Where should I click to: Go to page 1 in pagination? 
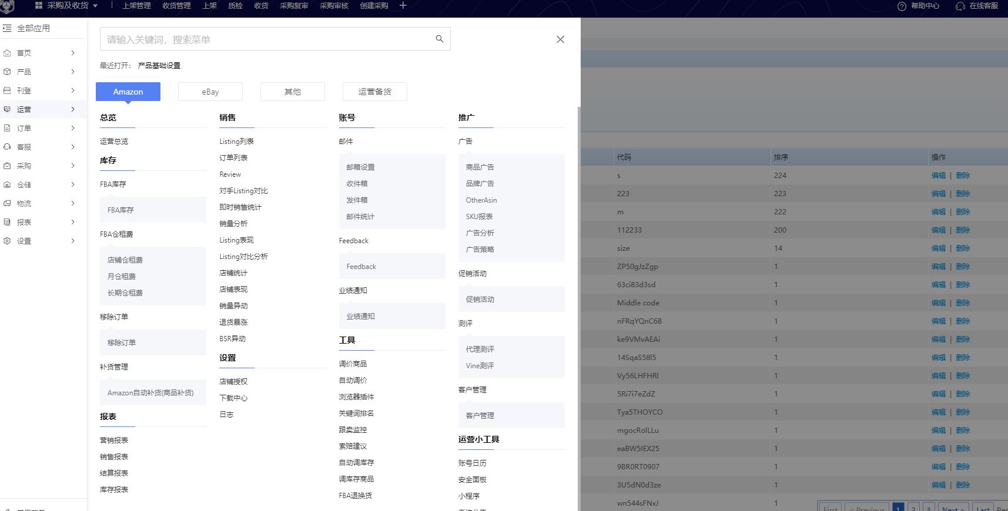click(898, 507)
